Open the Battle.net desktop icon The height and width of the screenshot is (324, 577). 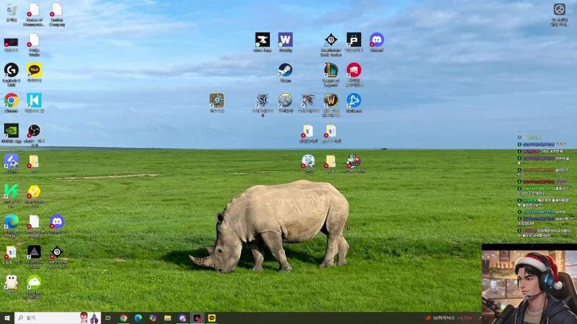353,100
